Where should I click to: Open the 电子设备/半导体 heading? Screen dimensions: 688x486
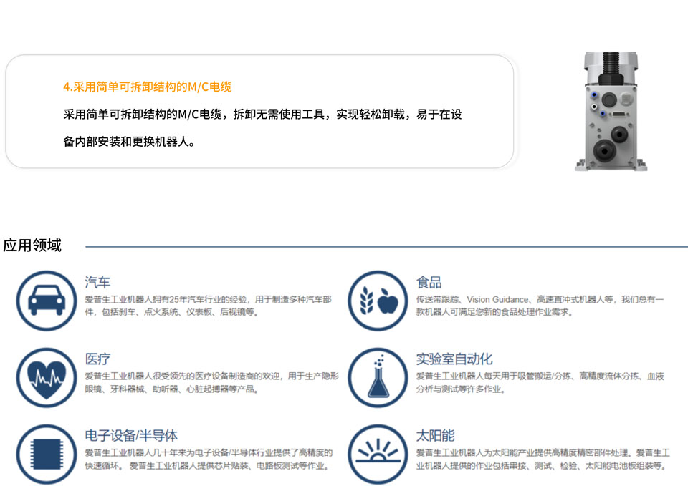point(131,436)
